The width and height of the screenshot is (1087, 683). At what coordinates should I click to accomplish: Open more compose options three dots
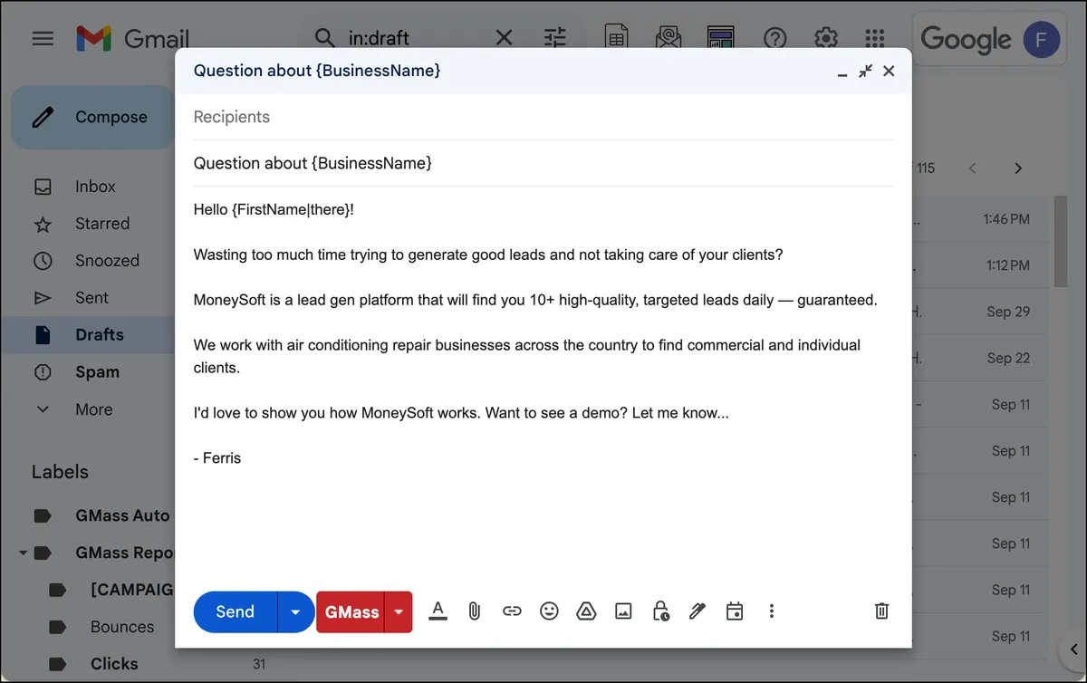click(x=772, y=611)
